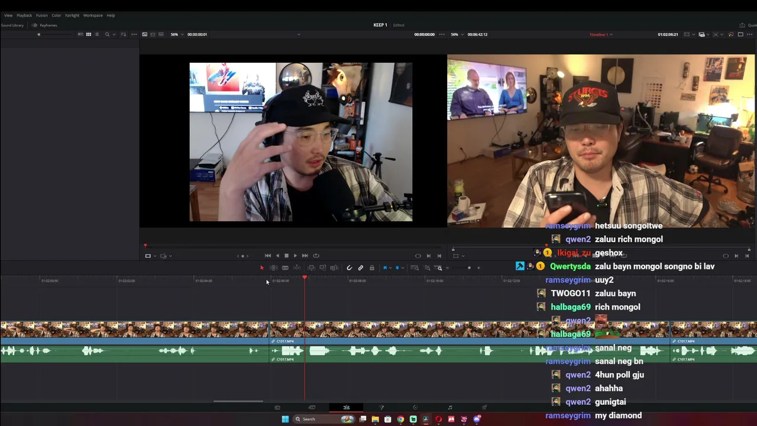
Task: Play source viewer in reverse
Action: [x=277, y=256]
